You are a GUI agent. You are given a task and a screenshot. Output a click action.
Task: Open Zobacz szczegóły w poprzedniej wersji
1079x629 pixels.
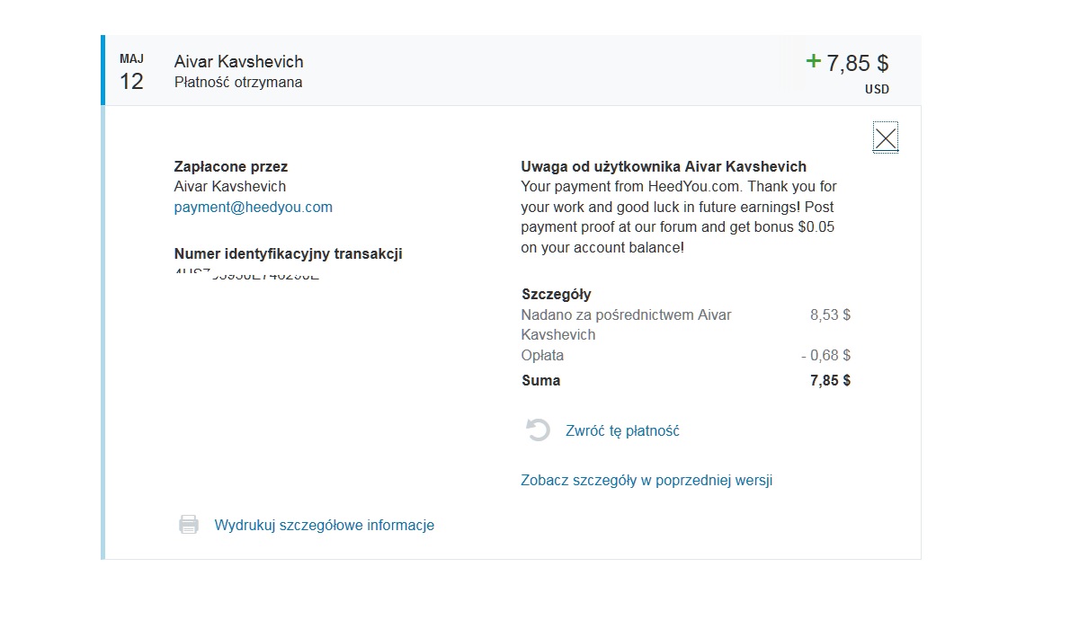647,480
